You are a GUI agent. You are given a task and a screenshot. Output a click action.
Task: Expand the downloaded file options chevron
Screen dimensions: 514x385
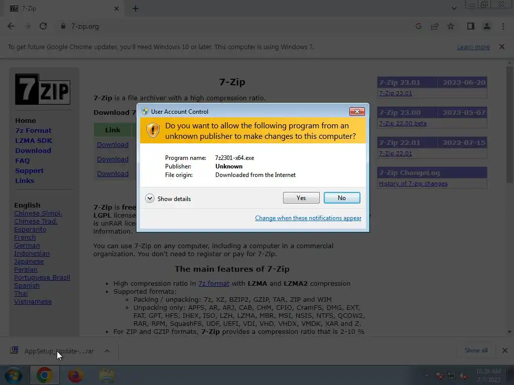(107, 351)
